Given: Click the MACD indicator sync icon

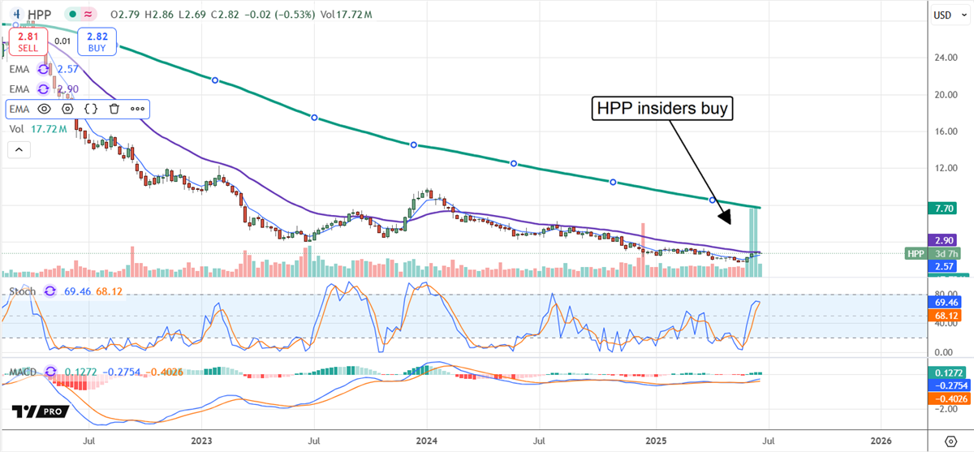Looking at the screenshot, I should click(51, 372).
